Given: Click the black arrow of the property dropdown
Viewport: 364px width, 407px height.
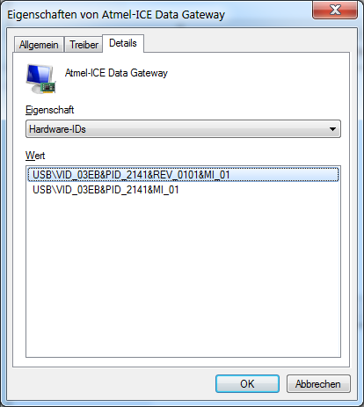Looking at the screenshot, I should tap(332, 129).
